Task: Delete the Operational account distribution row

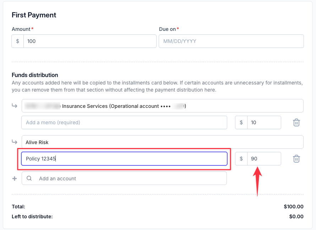Action: [296, 122]
